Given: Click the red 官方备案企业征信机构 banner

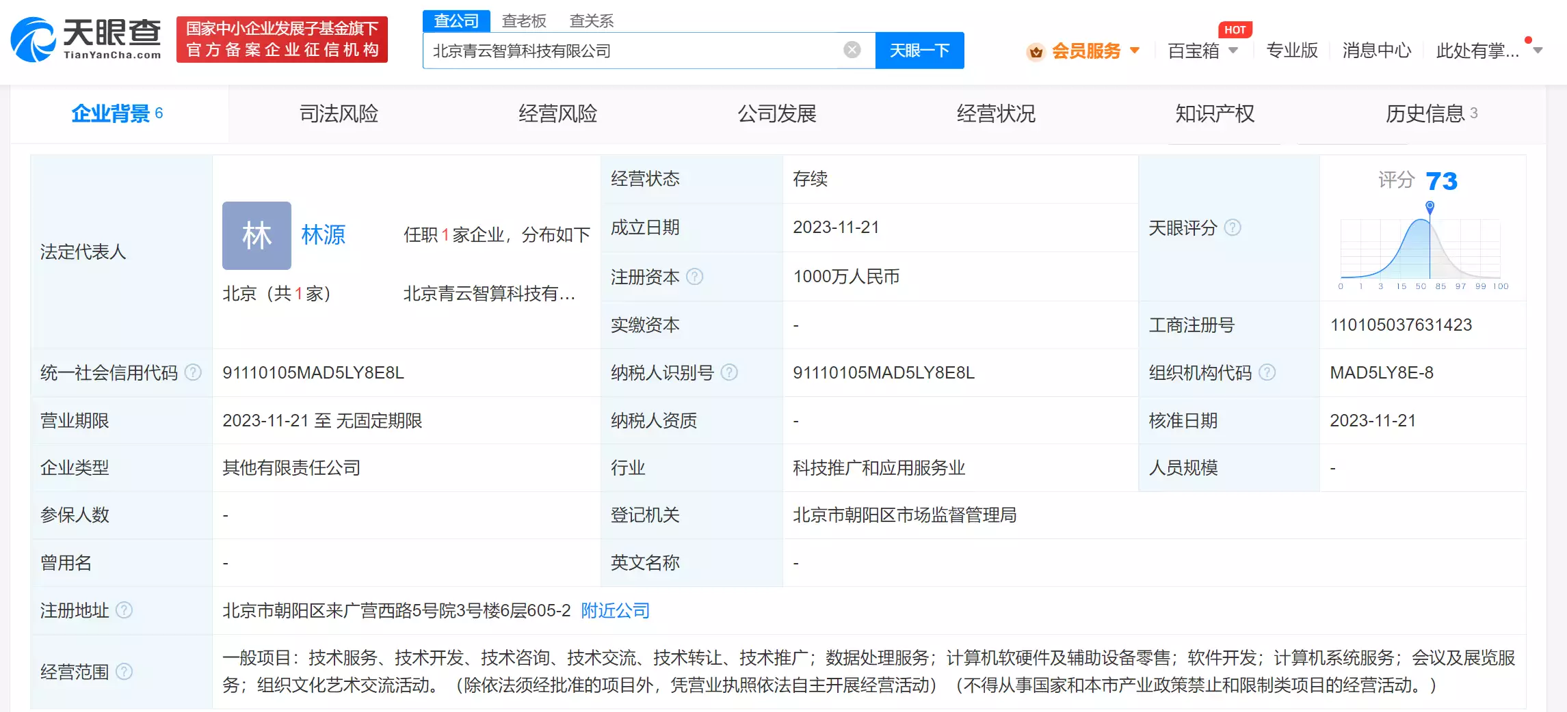Looking at the screenshot, I should pyautogui.click(x=282, y=40).
